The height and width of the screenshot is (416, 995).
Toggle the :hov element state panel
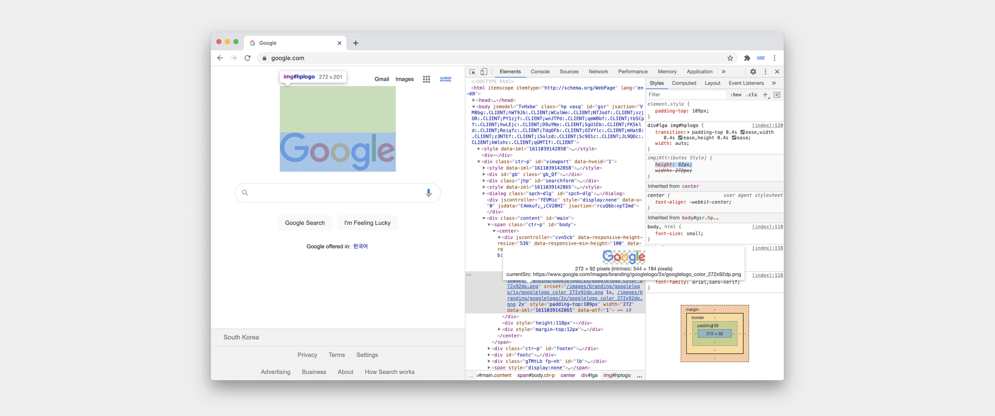click(736, 95)
